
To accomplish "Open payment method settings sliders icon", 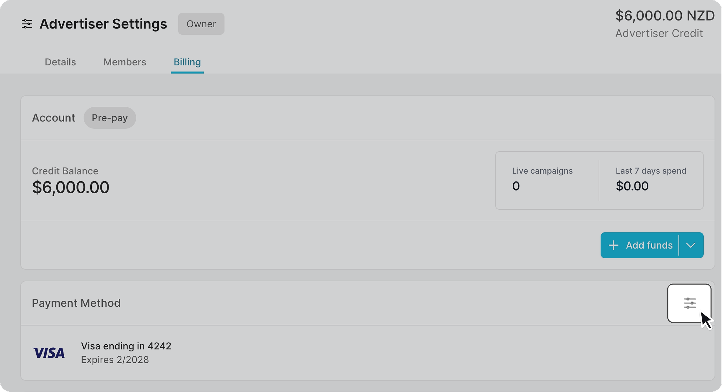I will click(689, 303).
